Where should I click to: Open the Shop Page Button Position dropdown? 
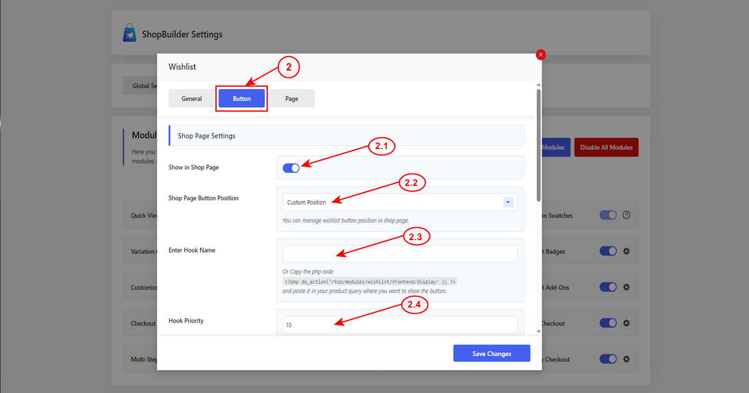coord(400,202)
